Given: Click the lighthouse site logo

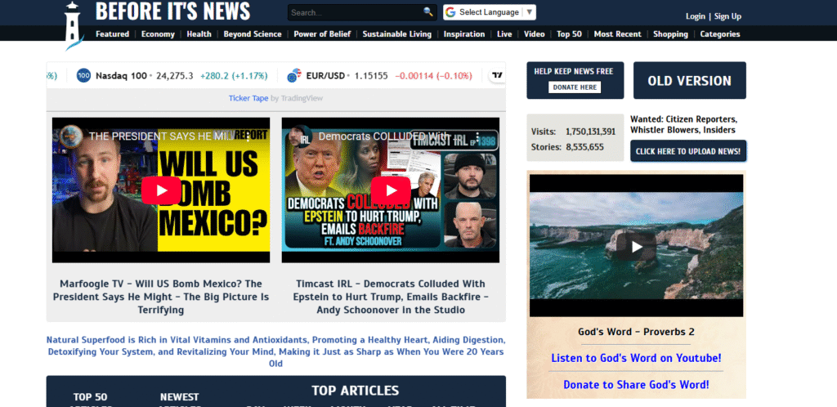Looking at the screenshot, I should tap(74, 25).
